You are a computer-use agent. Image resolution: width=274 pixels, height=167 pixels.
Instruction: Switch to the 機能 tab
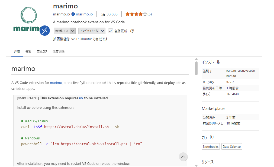(28, 51)
